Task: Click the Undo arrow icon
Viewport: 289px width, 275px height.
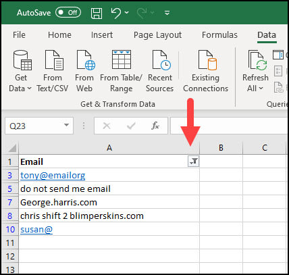Action: point(116,13)
